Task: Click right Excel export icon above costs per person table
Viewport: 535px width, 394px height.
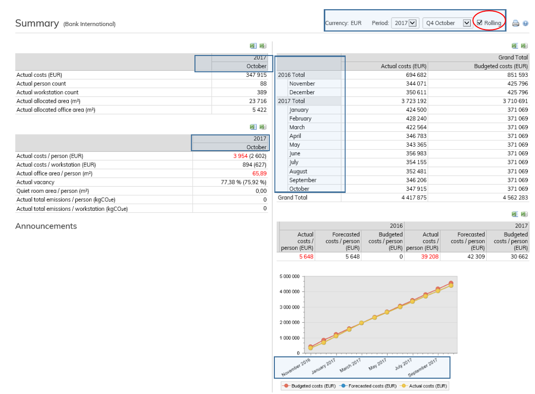Action: pyautogui.click(x=263, y=127)
